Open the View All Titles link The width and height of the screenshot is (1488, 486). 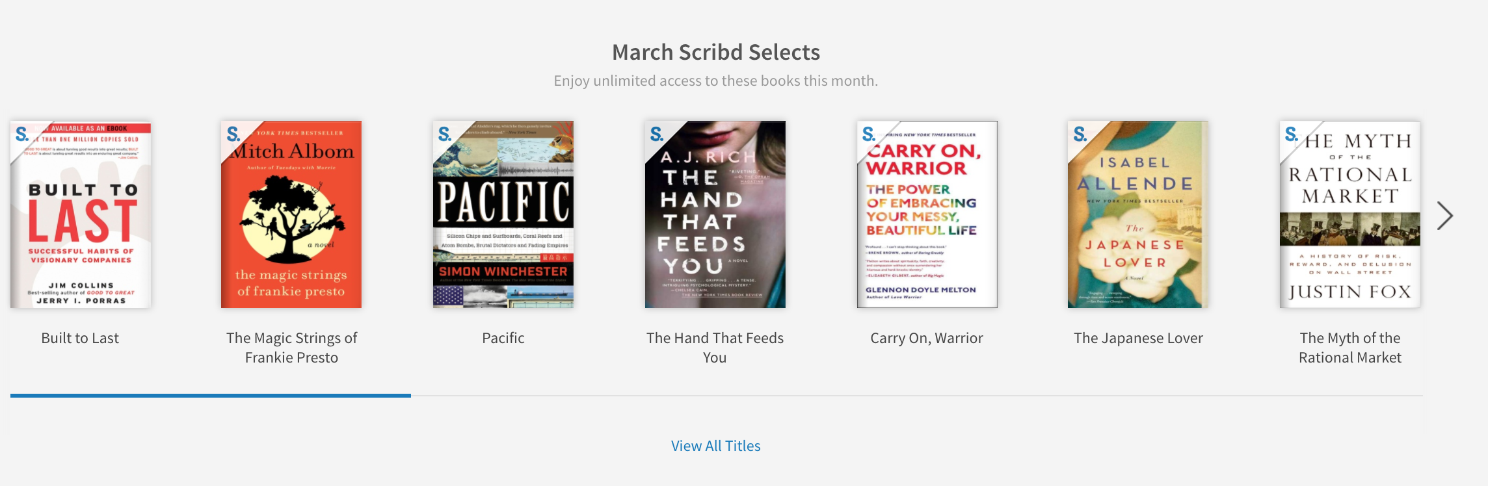(x=715, y=446)
